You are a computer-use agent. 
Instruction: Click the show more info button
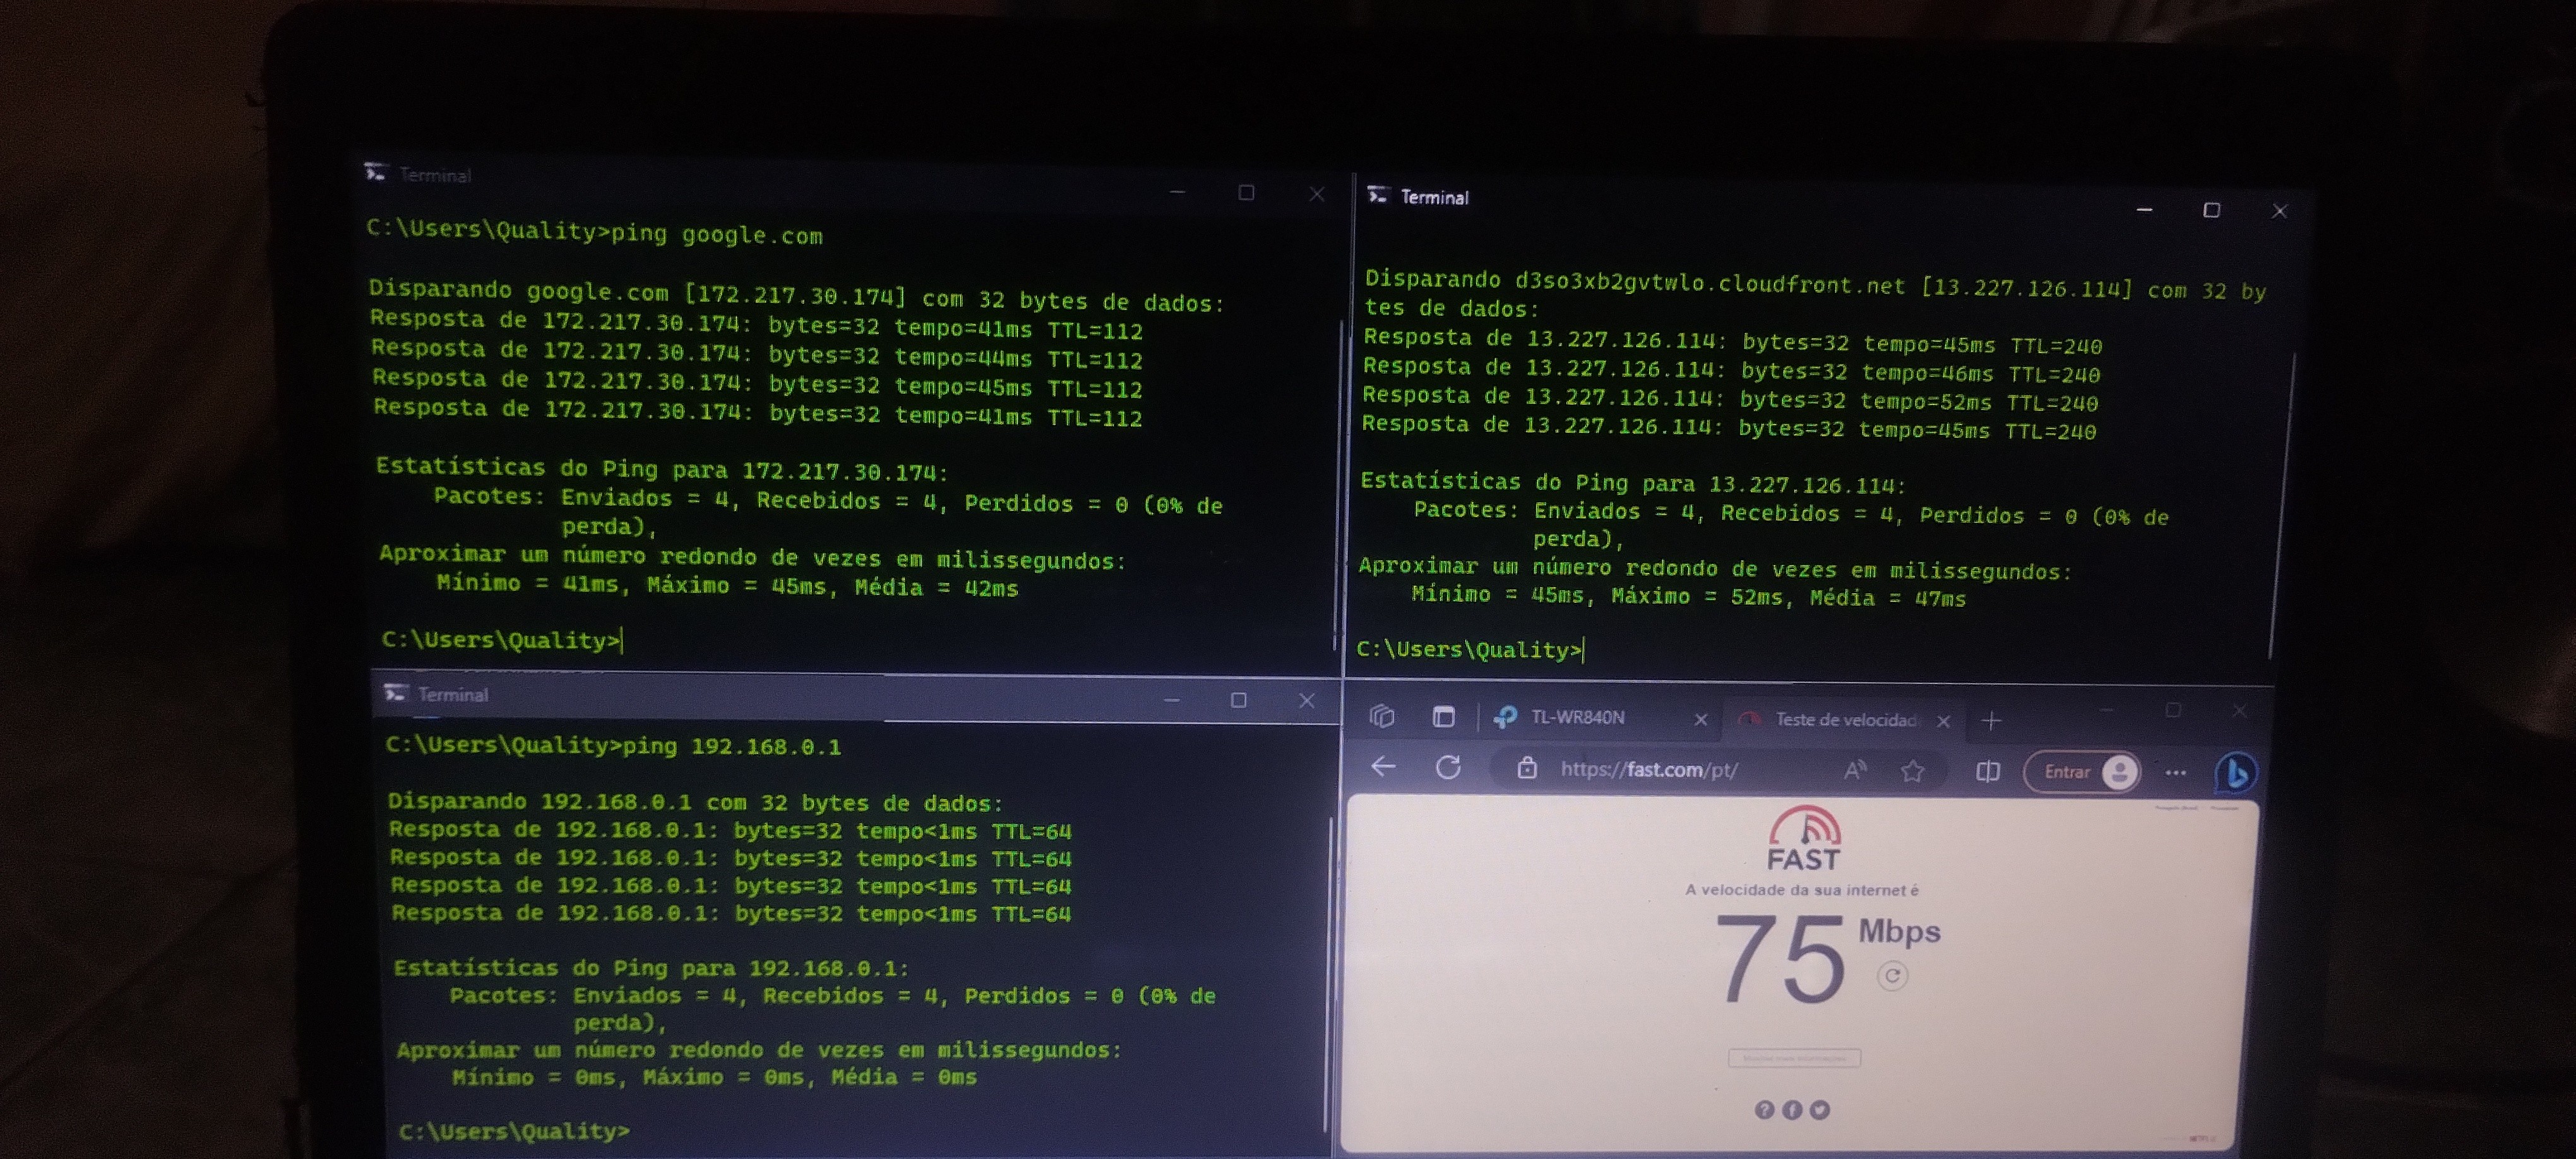[x=1794, y=1058]
